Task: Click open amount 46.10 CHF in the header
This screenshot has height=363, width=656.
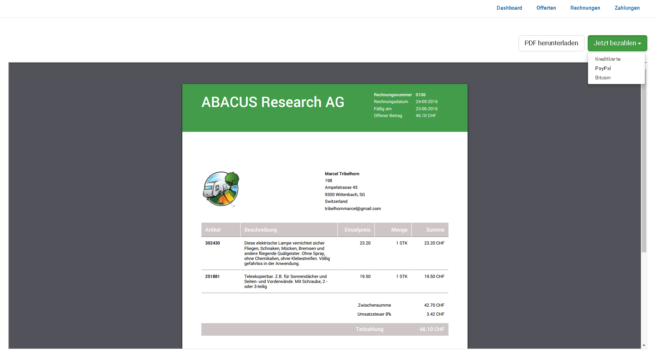Action: click(x=426, y=116)
